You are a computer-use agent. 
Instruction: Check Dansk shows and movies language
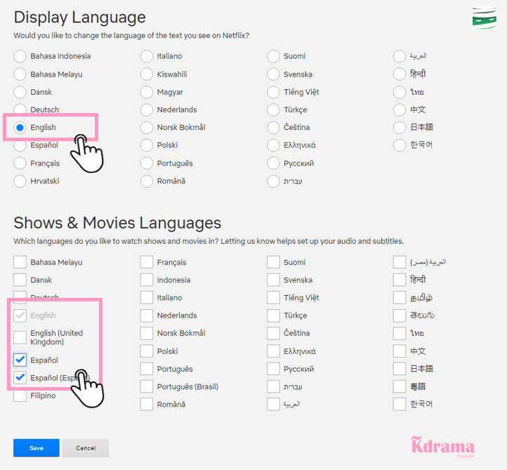[x=20, y=280]
